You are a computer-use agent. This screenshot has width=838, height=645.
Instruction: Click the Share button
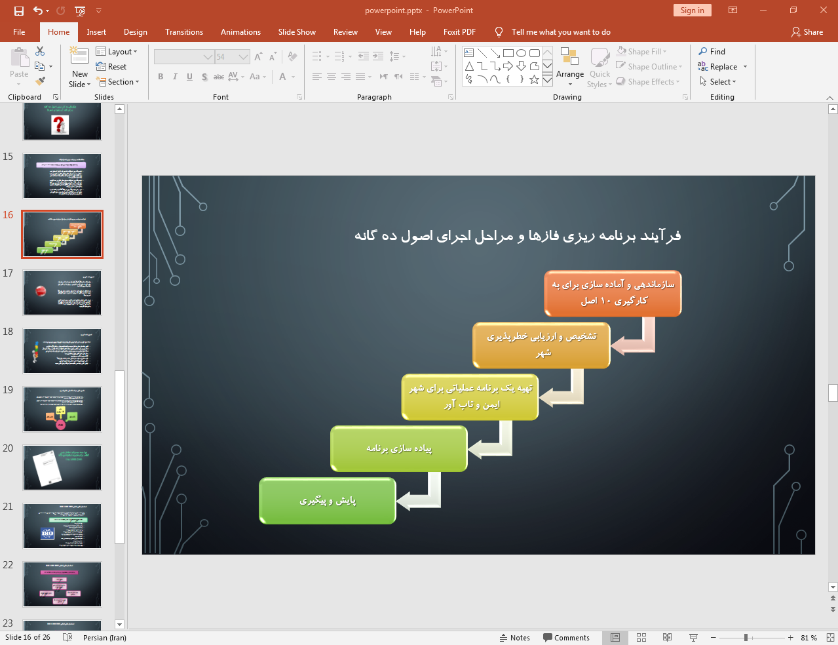click(807, 32)
